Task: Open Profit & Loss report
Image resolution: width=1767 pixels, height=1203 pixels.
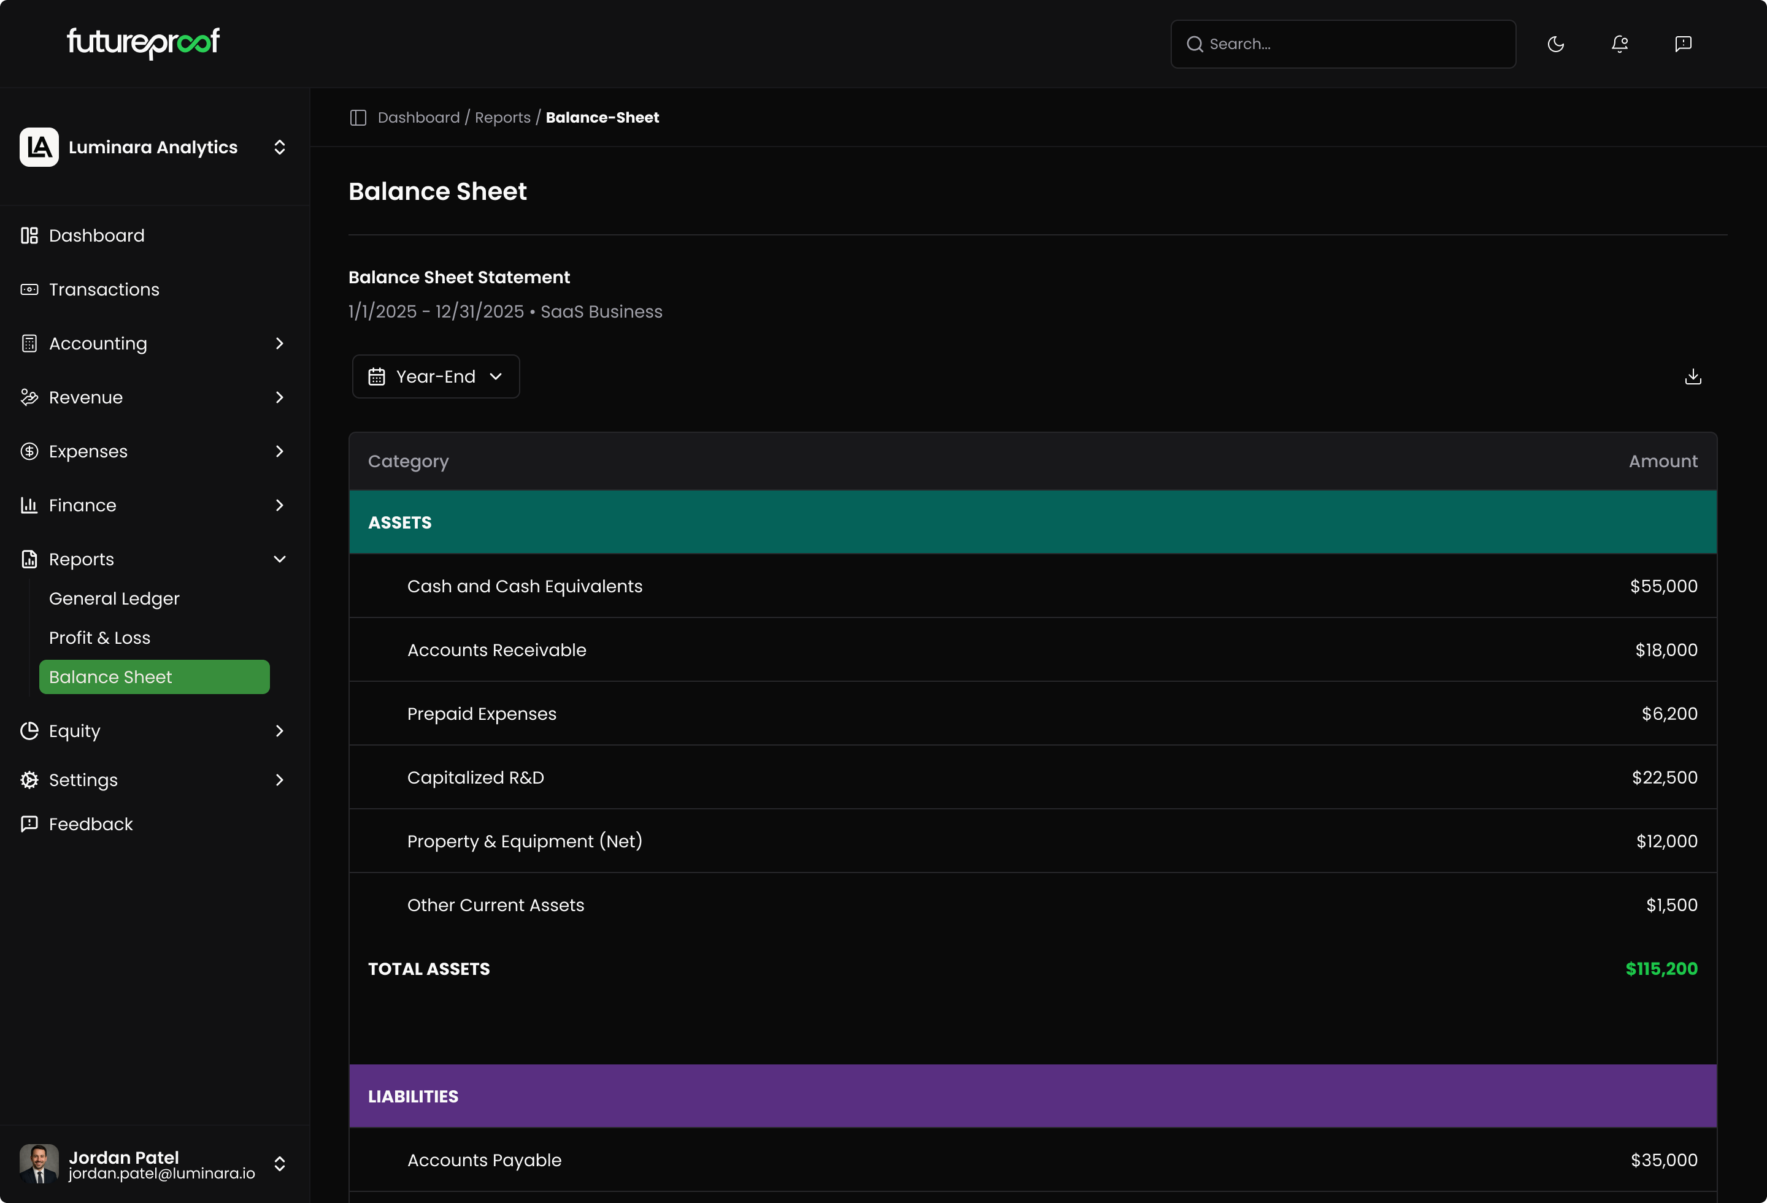Action: pos(99,638)
